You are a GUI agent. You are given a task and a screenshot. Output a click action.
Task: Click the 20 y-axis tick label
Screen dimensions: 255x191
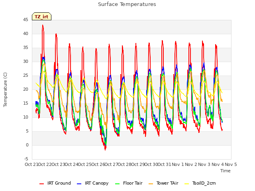coord(25,89)
